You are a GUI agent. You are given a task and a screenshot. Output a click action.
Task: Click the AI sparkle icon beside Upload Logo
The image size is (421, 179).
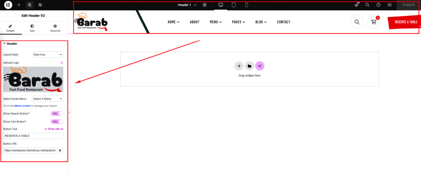coord(62,62)
